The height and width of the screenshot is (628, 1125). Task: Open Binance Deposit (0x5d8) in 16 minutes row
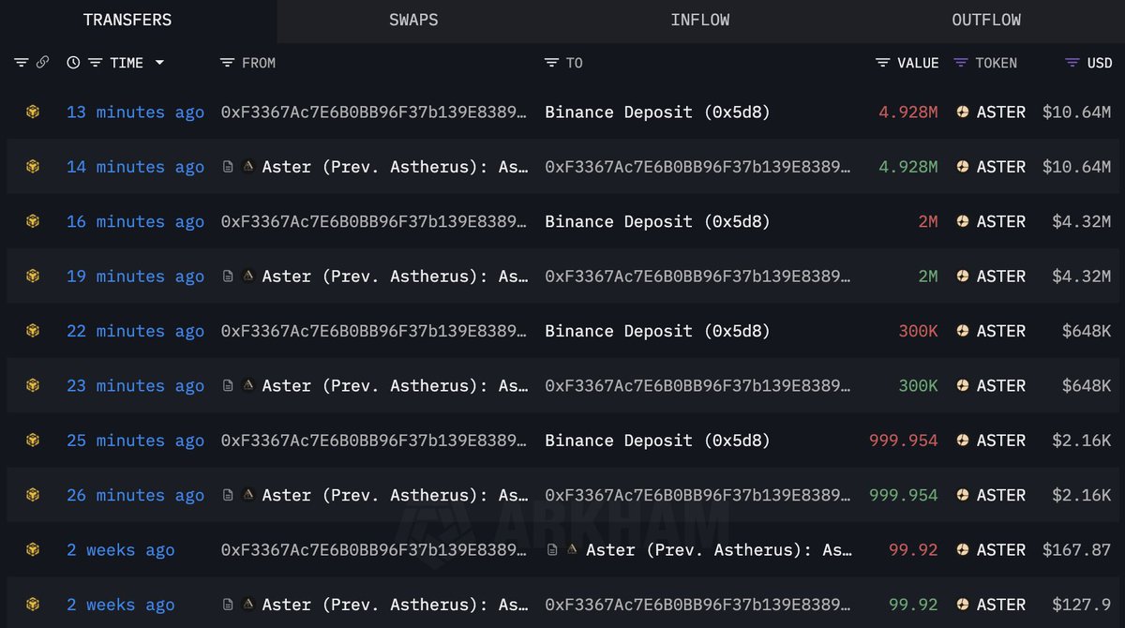pos(657,222)
